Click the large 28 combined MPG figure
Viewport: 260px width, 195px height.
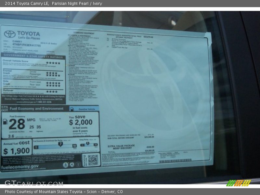click(x=17, y=124)
